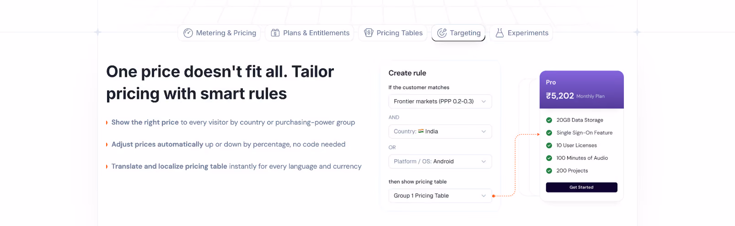Click chevron in Group 1 Pricing Table field

point(483,196)
